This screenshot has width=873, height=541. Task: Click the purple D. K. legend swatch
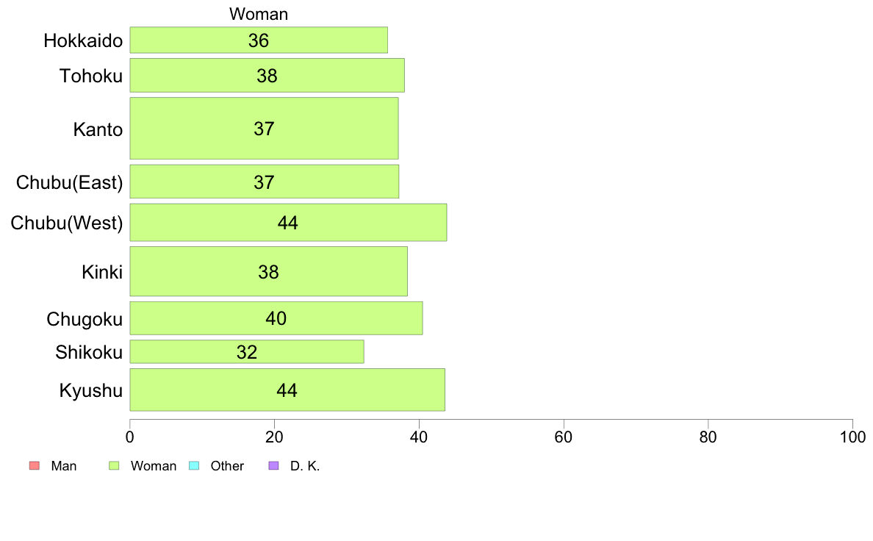tap(274, 466)
